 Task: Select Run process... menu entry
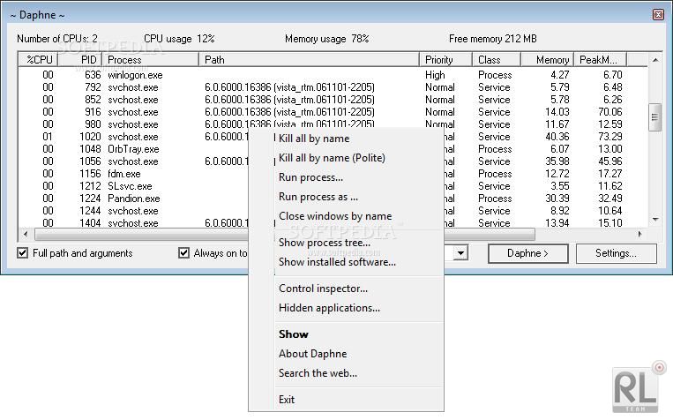point(310,177)
